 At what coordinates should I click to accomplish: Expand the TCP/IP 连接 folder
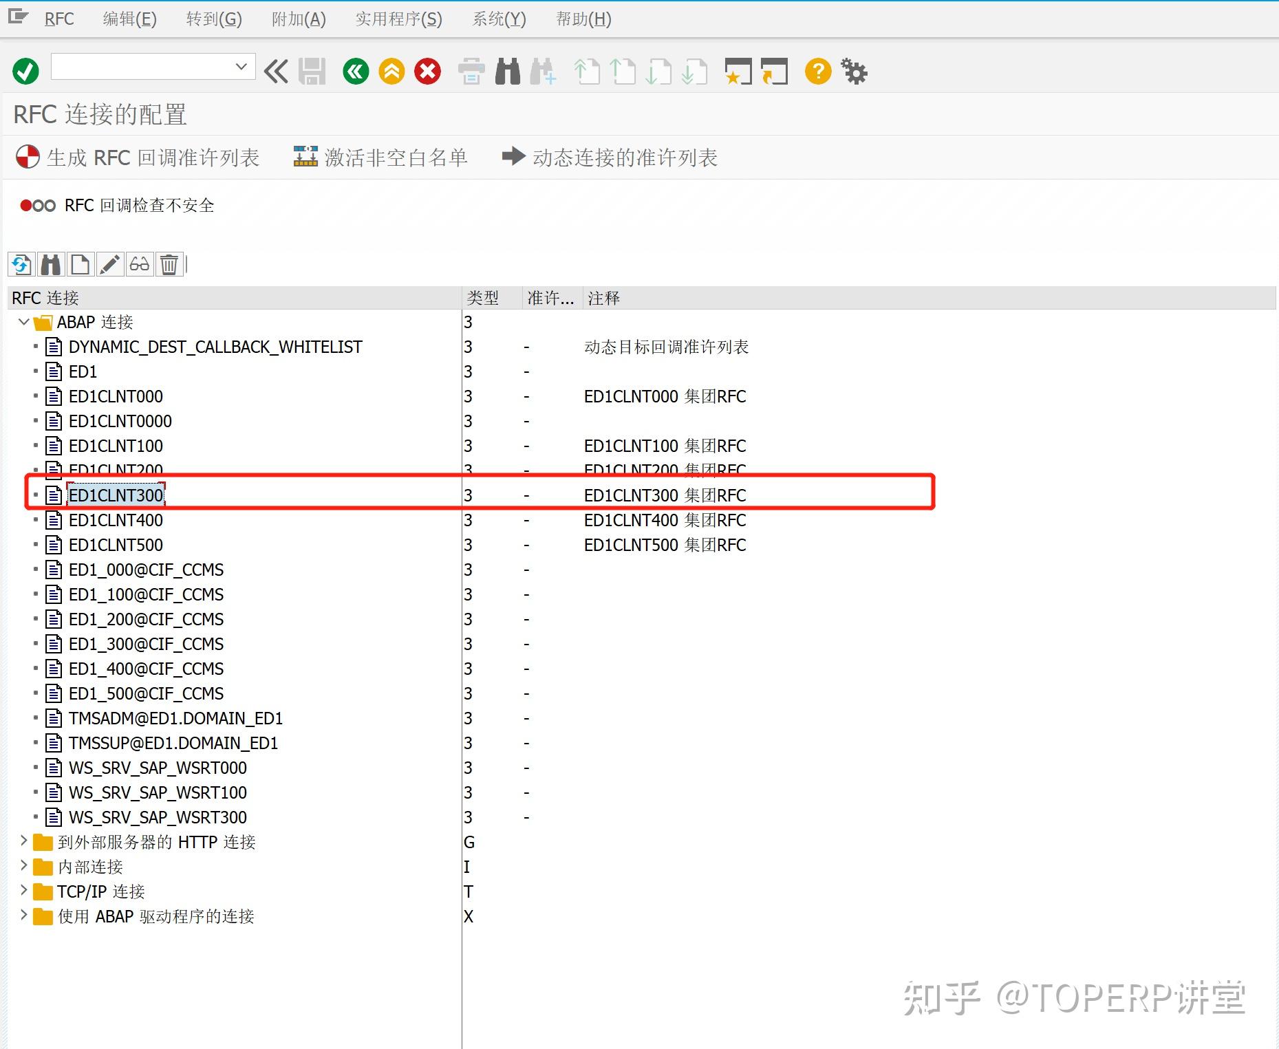click(x=25, y=891)
